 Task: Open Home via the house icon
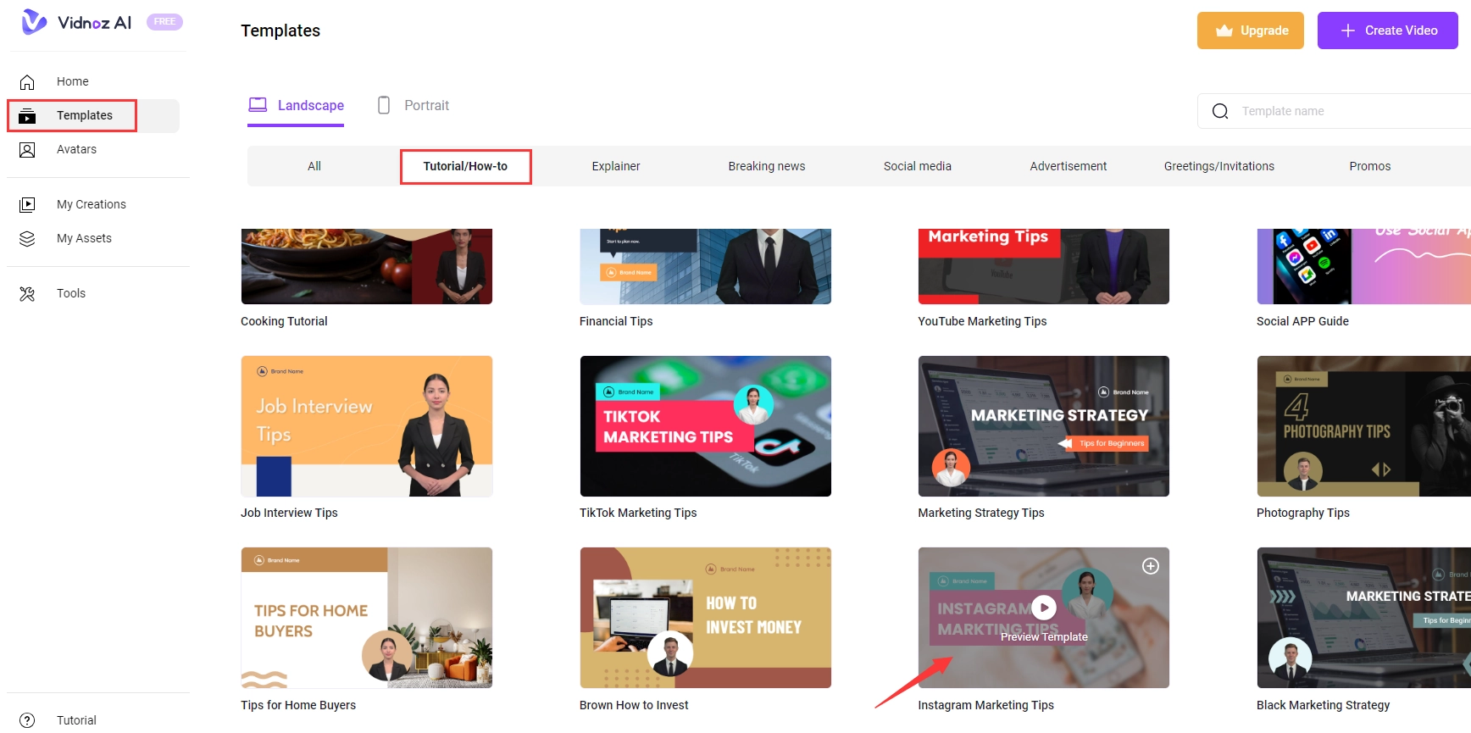click(x=27, y=82)
